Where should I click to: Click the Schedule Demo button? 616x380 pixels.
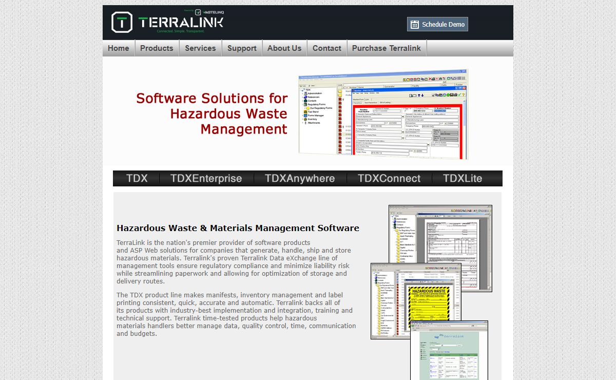coord(437,24)
